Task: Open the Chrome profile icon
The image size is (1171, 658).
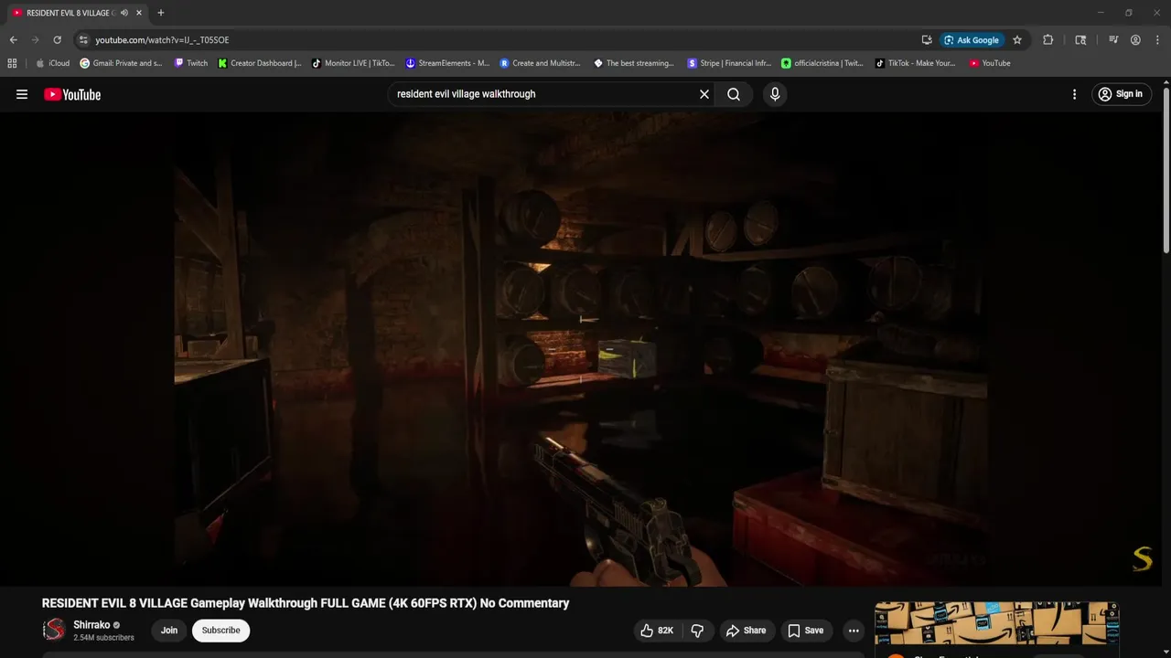Action: point(1135,40)
